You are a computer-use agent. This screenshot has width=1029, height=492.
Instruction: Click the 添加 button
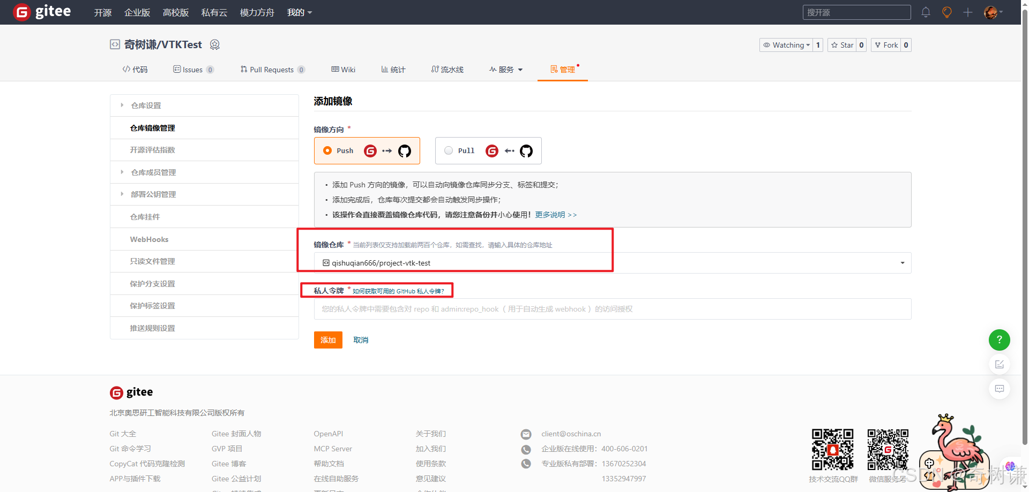coord(328,340)
